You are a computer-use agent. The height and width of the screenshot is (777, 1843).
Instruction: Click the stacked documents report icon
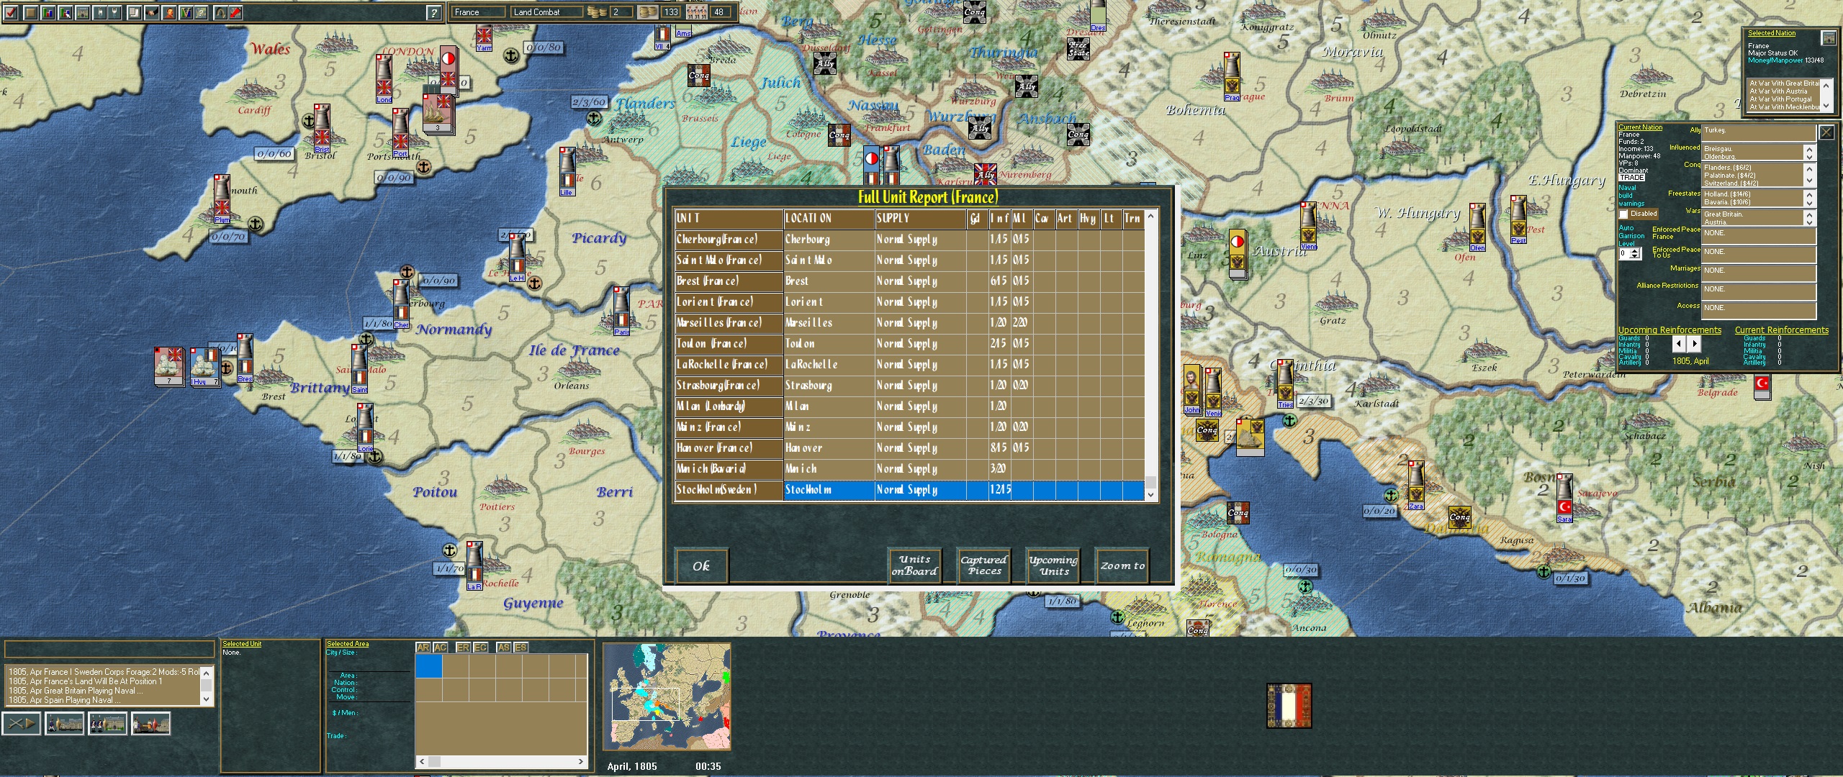pyautogui.click(x=135, y=12)
